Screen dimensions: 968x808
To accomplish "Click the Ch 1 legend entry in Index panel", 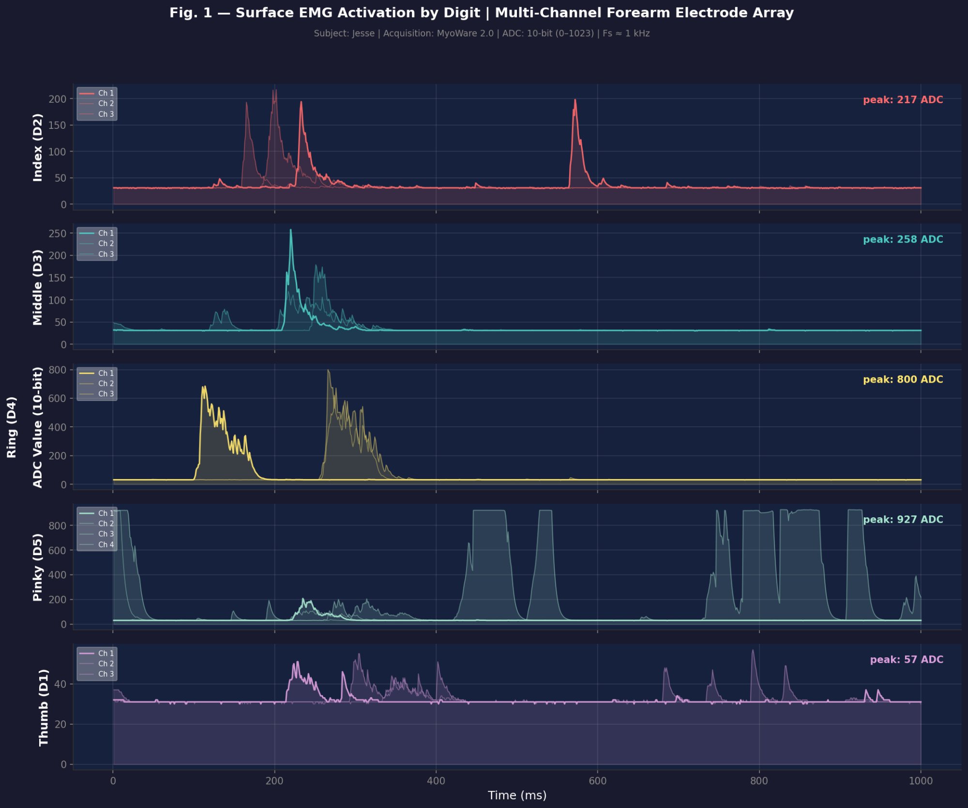I will [x=106, y=93].
